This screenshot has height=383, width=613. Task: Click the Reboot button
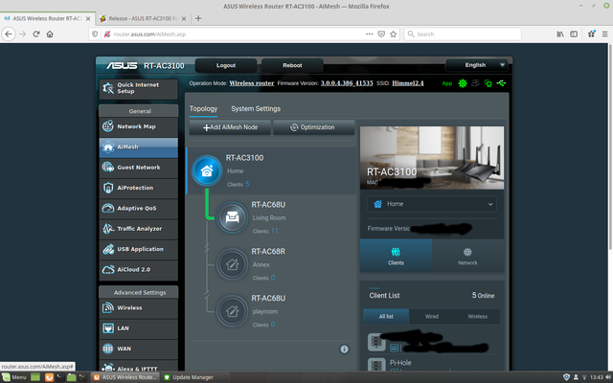click(x=292, y=65)
